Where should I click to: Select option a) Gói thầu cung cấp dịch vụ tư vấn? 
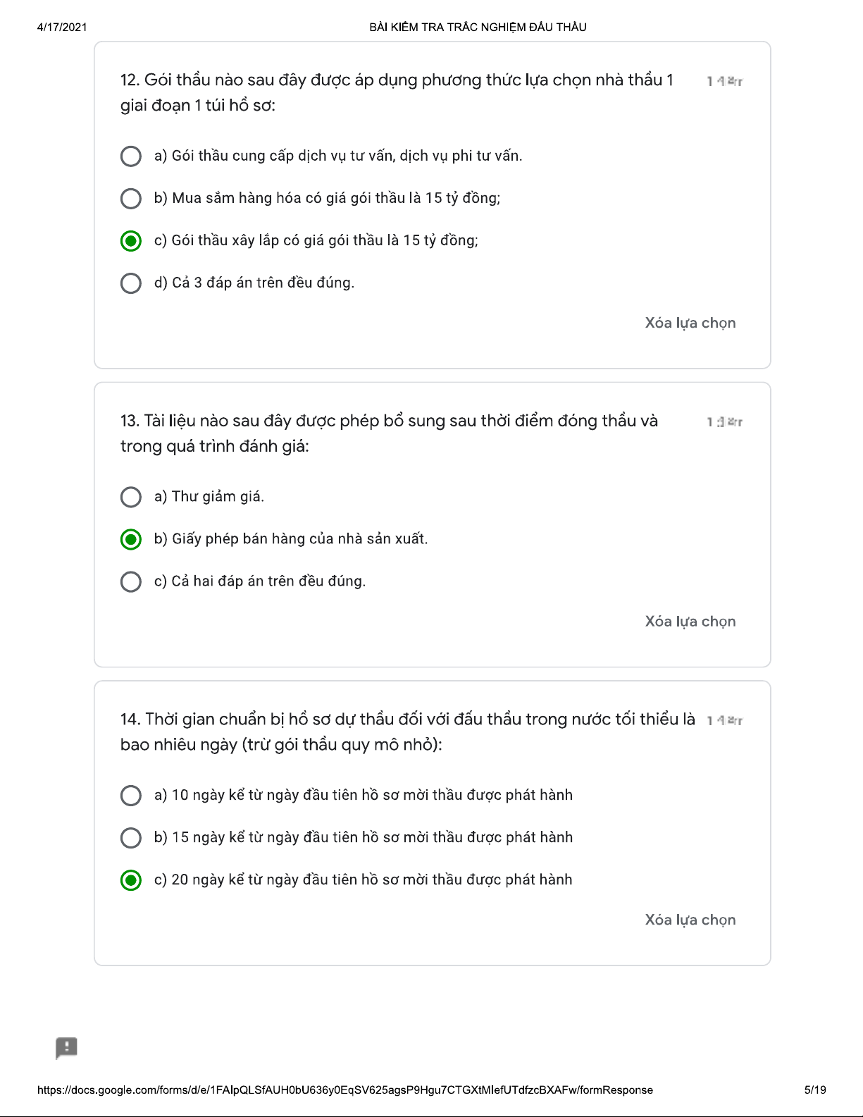131,156
